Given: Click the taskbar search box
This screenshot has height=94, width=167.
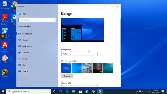Looking at the screenshot, I should point(29,91).
